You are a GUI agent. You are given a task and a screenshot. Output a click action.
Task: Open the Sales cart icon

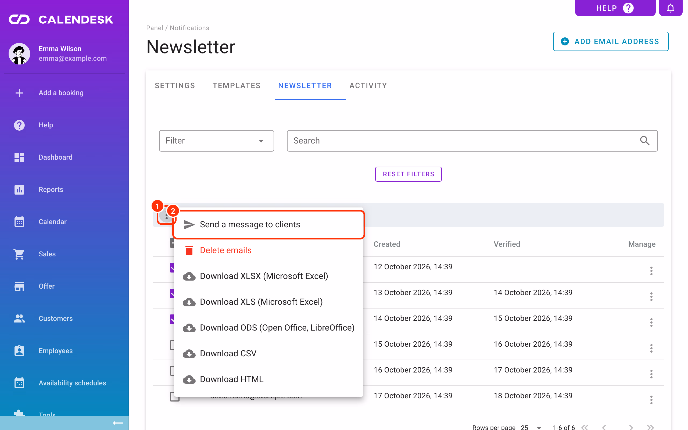[19, 254]
